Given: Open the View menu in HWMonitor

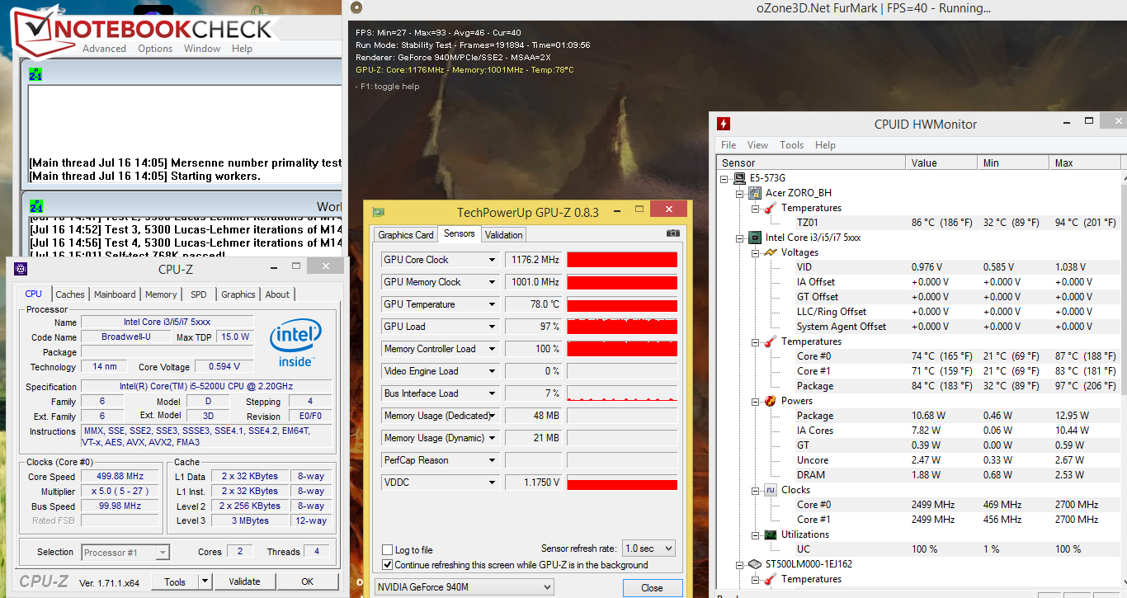Looking at the screenshot, I should [757, 145].
